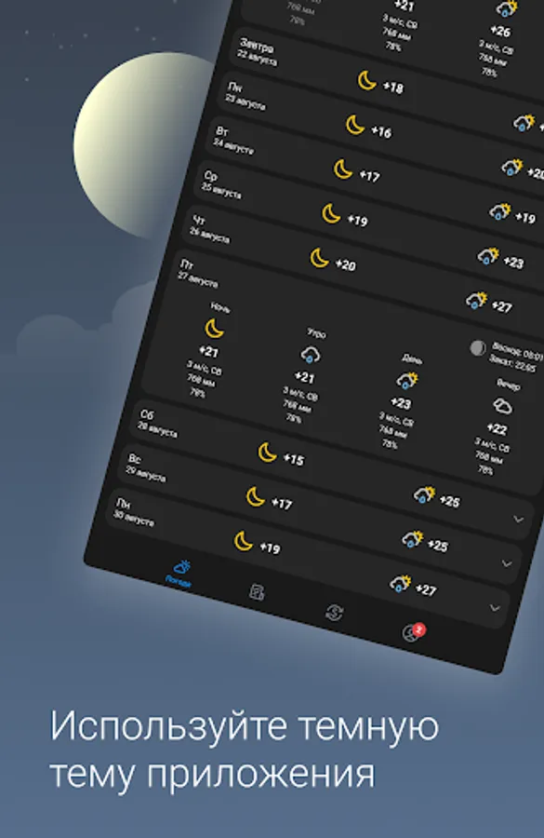Click the moon icon in Ср 25 августа row

(331, 214)
